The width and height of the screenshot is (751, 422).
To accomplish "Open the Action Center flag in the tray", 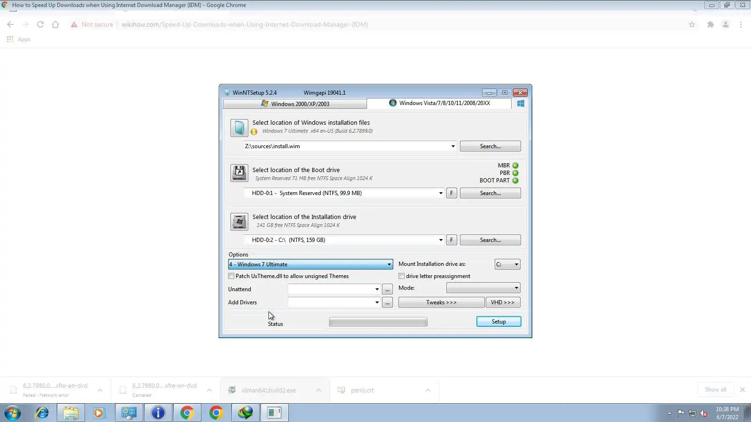I will tap(681, 413).
